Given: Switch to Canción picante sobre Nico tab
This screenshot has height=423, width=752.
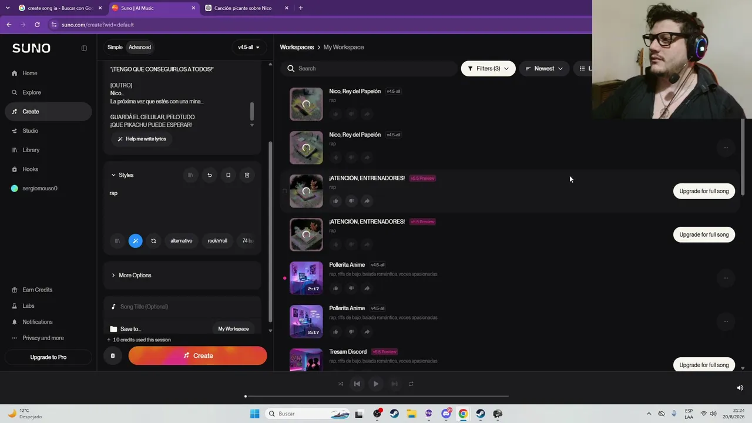Looking at the screenshot, I should click(247, 8).
